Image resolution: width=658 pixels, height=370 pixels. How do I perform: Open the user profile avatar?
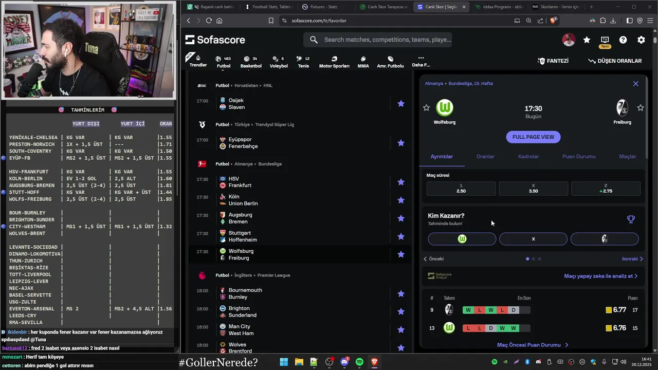coord(569,40)
